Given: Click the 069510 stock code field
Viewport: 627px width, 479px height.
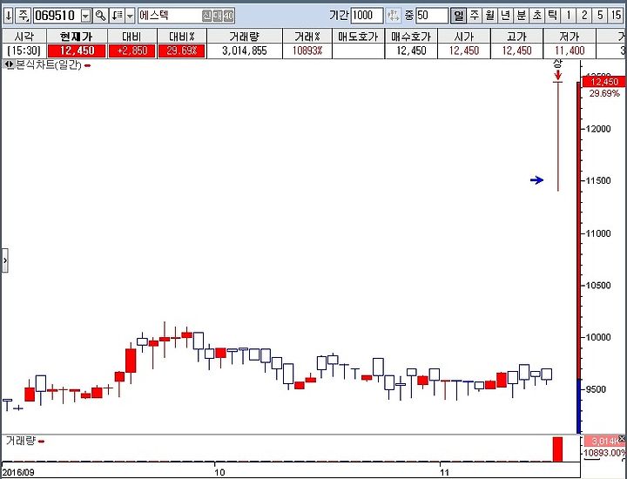Looking at the screenshot, I should tap(57, 16).
